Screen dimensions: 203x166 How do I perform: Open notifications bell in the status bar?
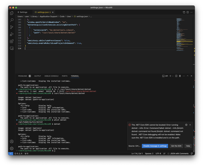tap(192, 153)
